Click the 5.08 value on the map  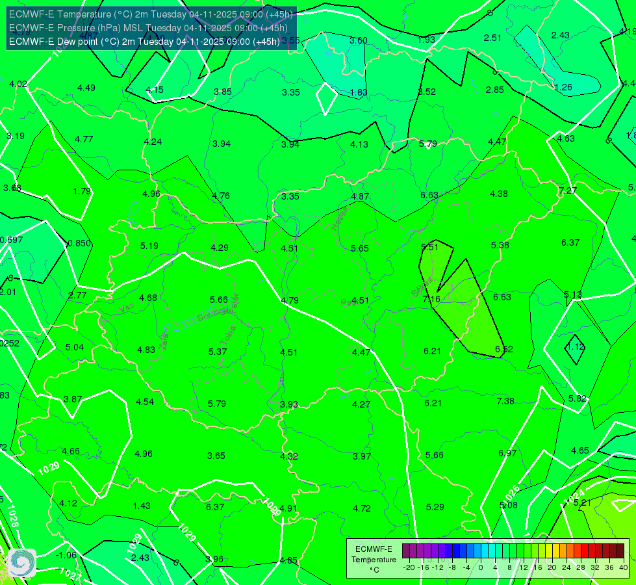509,505
